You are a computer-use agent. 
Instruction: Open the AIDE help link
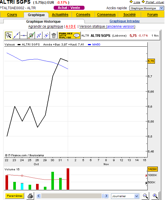click(71, 26)
